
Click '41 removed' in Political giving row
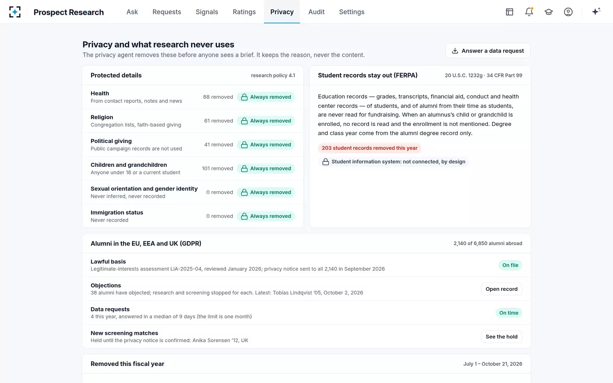[218, 145]
